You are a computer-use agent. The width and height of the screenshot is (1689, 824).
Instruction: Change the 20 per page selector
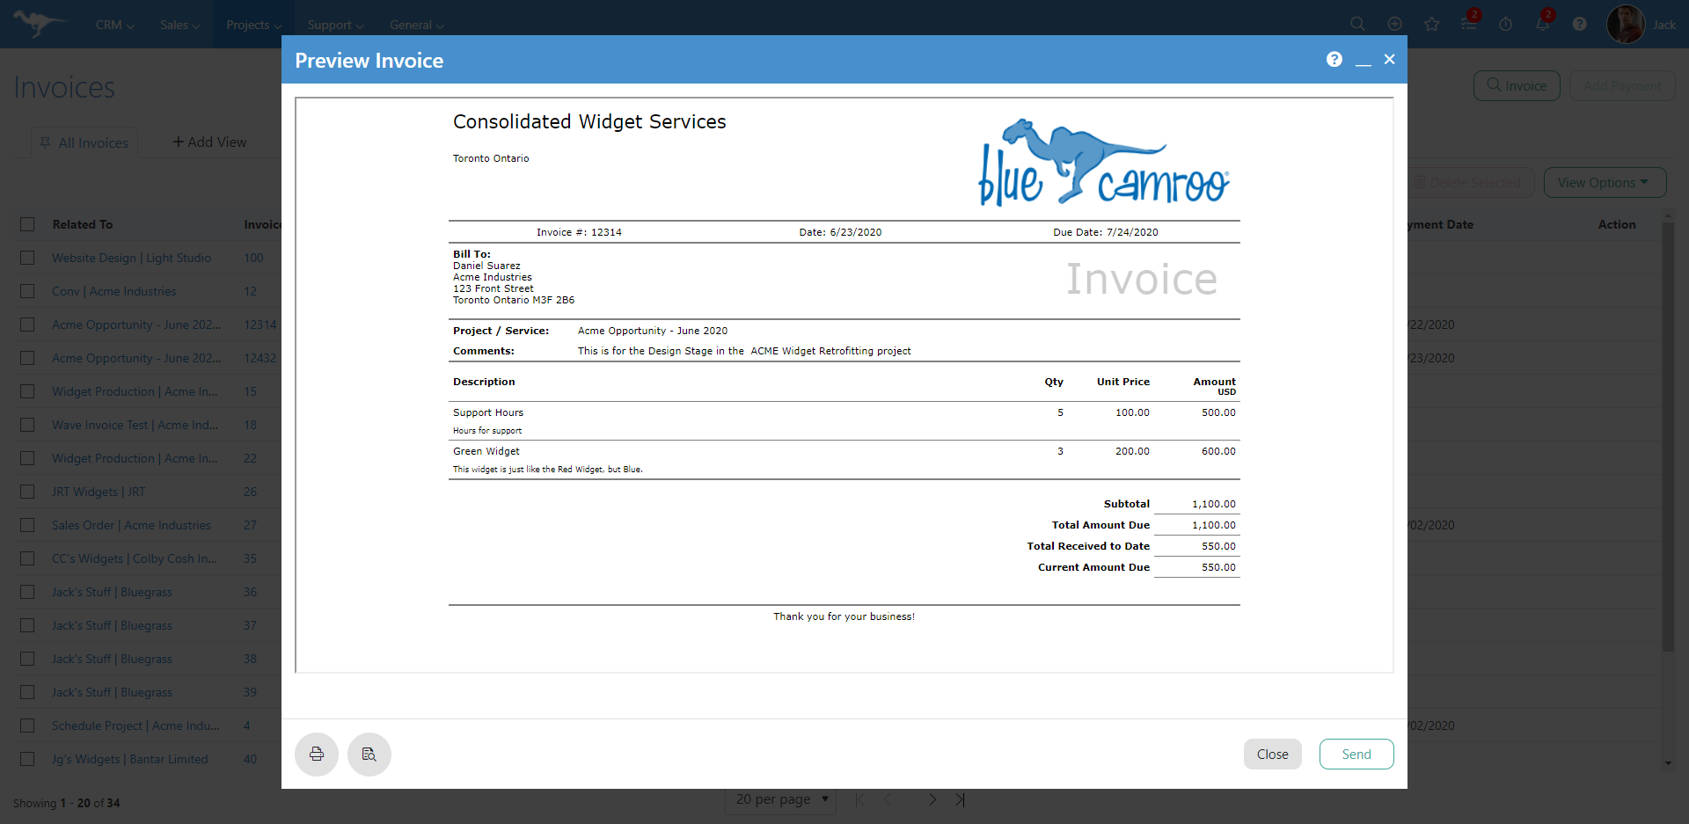[x=781, y=799]
